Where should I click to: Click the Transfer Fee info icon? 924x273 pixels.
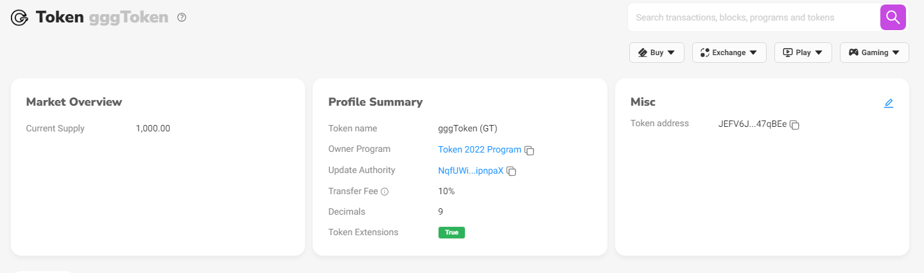385,192
